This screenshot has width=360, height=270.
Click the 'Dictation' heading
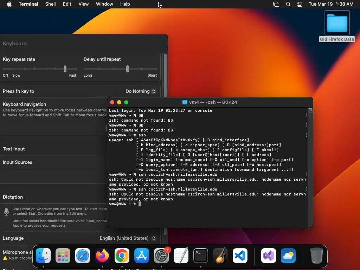(x=13, y=197)
